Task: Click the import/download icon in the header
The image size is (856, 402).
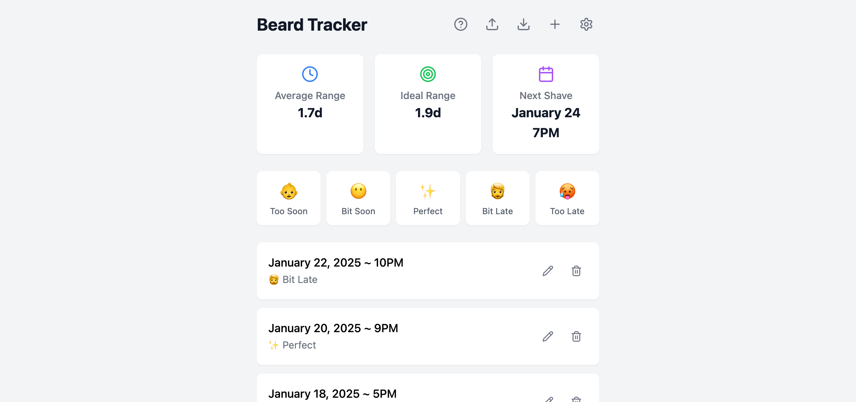Action: pos(524,24)
